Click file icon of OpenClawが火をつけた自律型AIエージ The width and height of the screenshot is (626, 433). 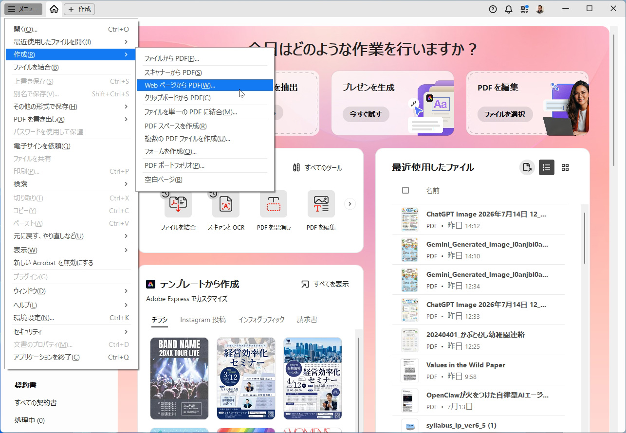[x=410, y=400]
